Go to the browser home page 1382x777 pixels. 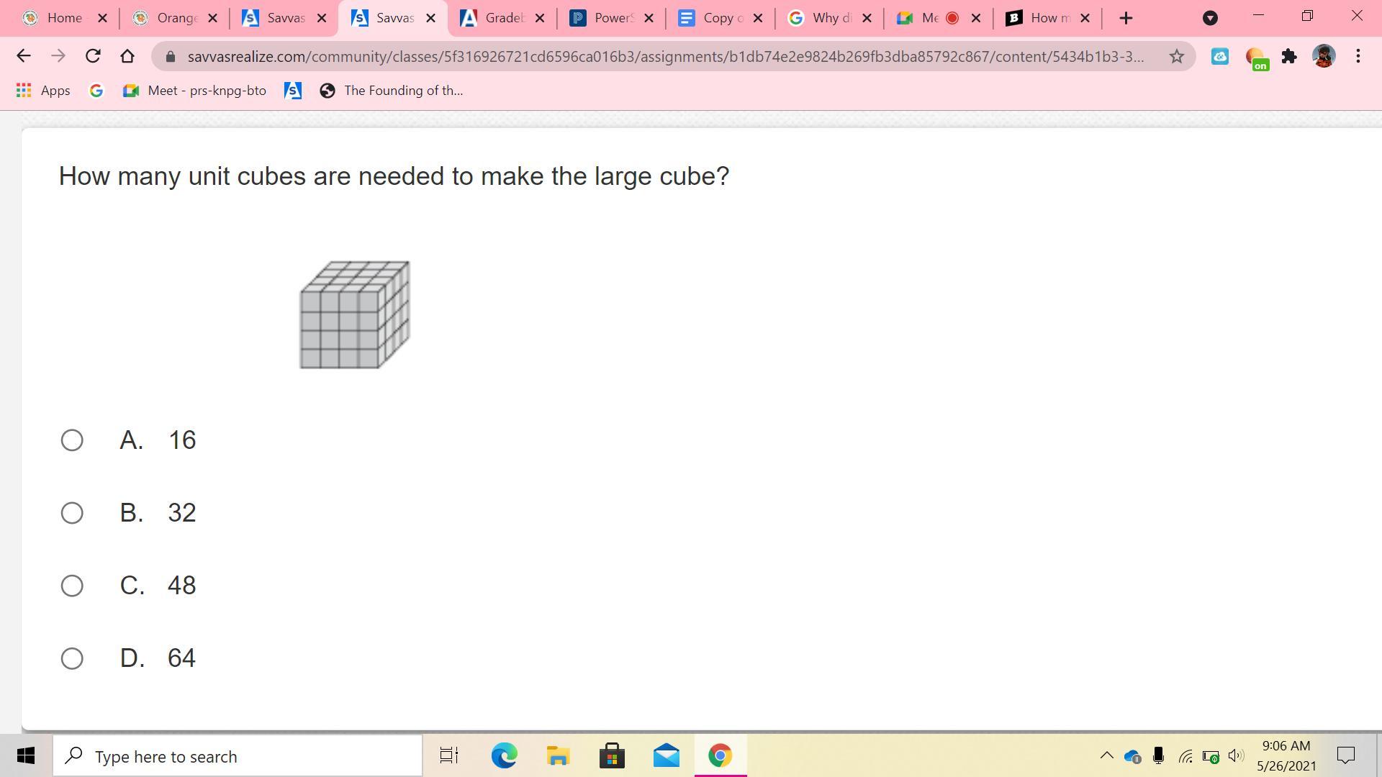(x=127, y=56)
